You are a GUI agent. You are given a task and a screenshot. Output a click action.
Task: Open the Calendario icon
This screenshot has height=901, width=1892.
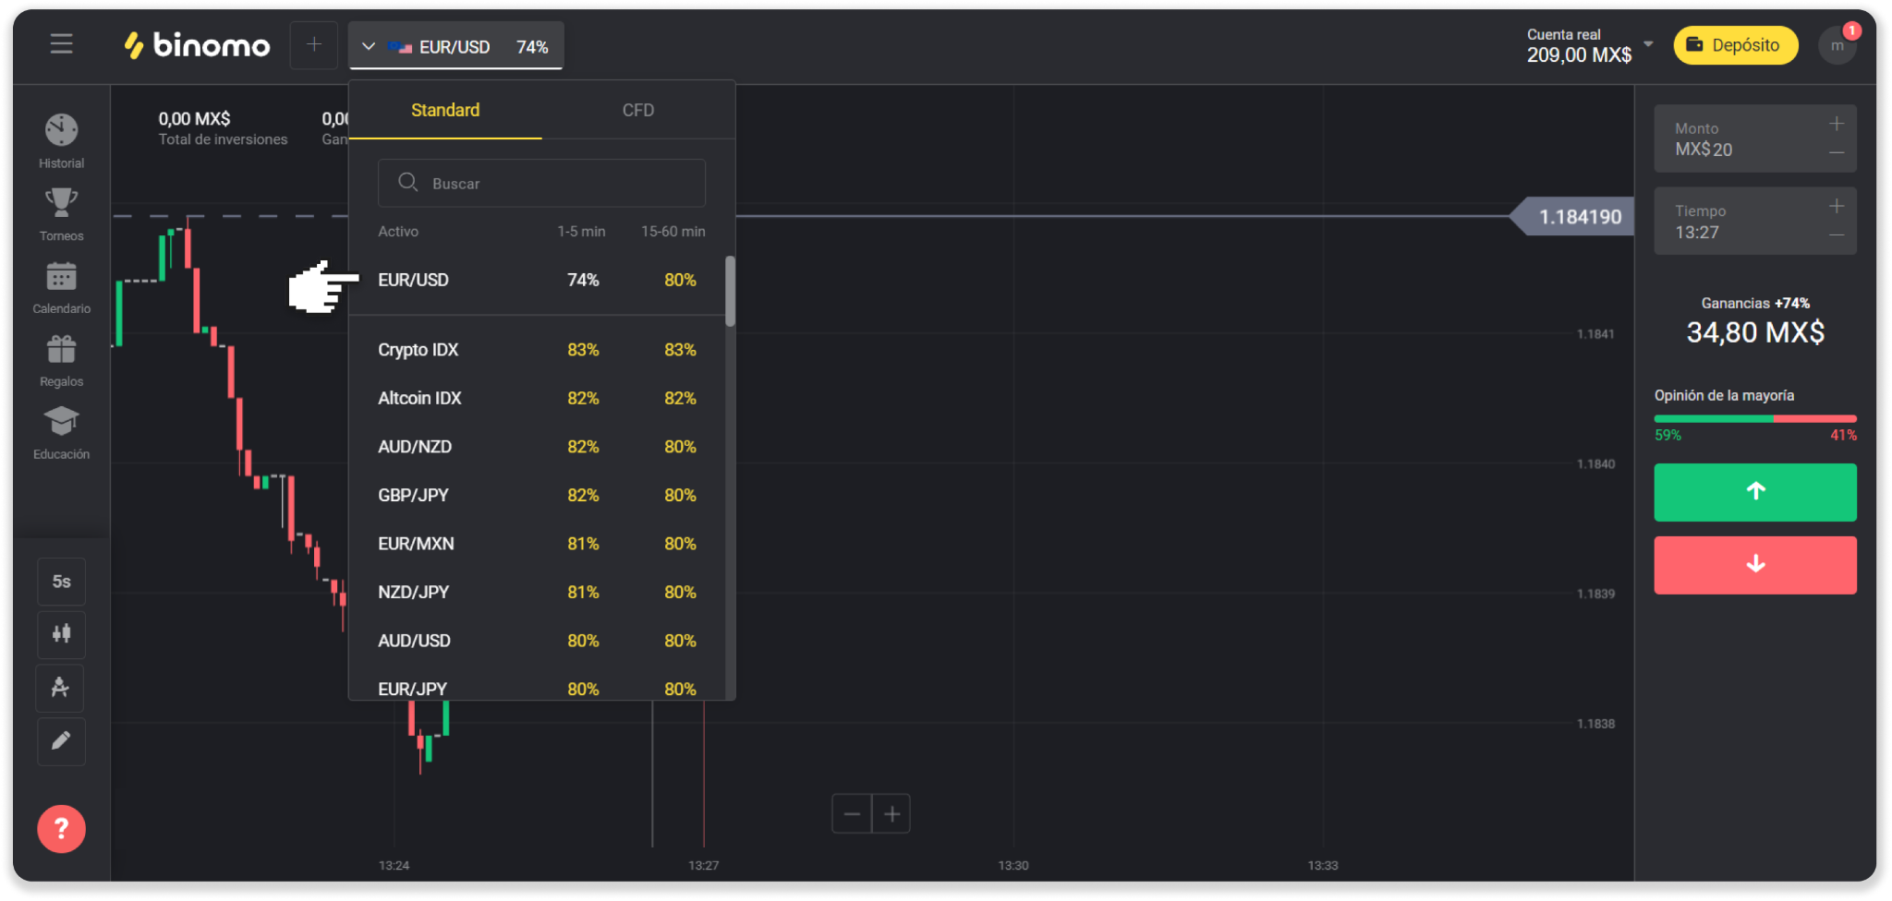[x=61, y=277]
